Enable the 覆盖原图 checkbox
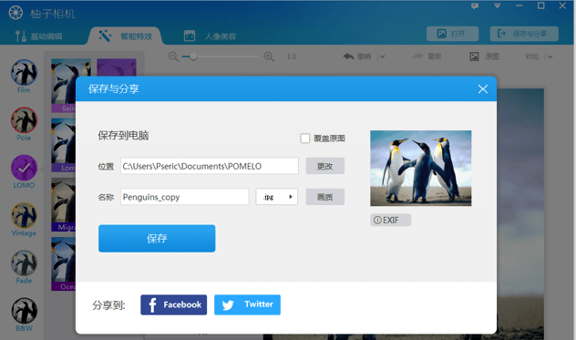The height and width of the screenshot is (340, 576). click(x=305, y=139)
